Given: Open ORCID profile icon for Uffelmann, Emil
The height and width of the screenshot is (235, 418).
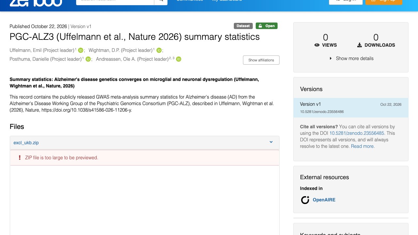Looking at the screenshot, I should (81, 50).
